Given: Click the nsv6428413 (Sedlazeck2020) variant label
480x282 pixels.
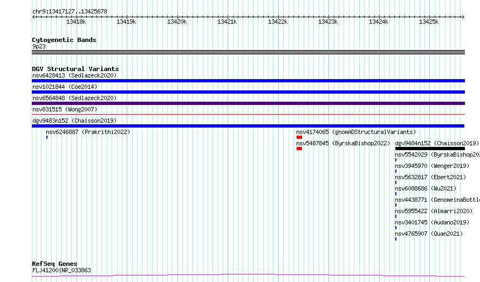Looking at the screenshot, I should coord(74,75).
